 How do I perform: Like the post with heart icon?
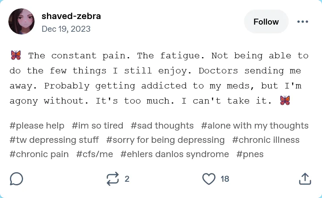coord(209,179)
